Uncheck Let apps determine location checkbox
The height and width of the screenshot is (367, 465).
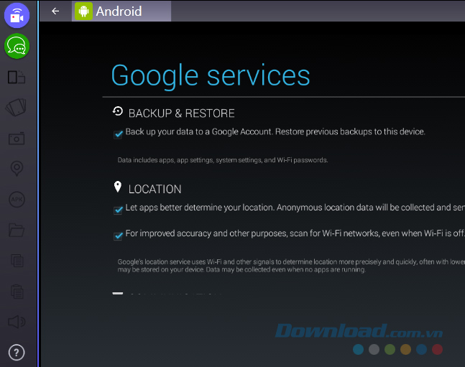(x=118, y=210)
